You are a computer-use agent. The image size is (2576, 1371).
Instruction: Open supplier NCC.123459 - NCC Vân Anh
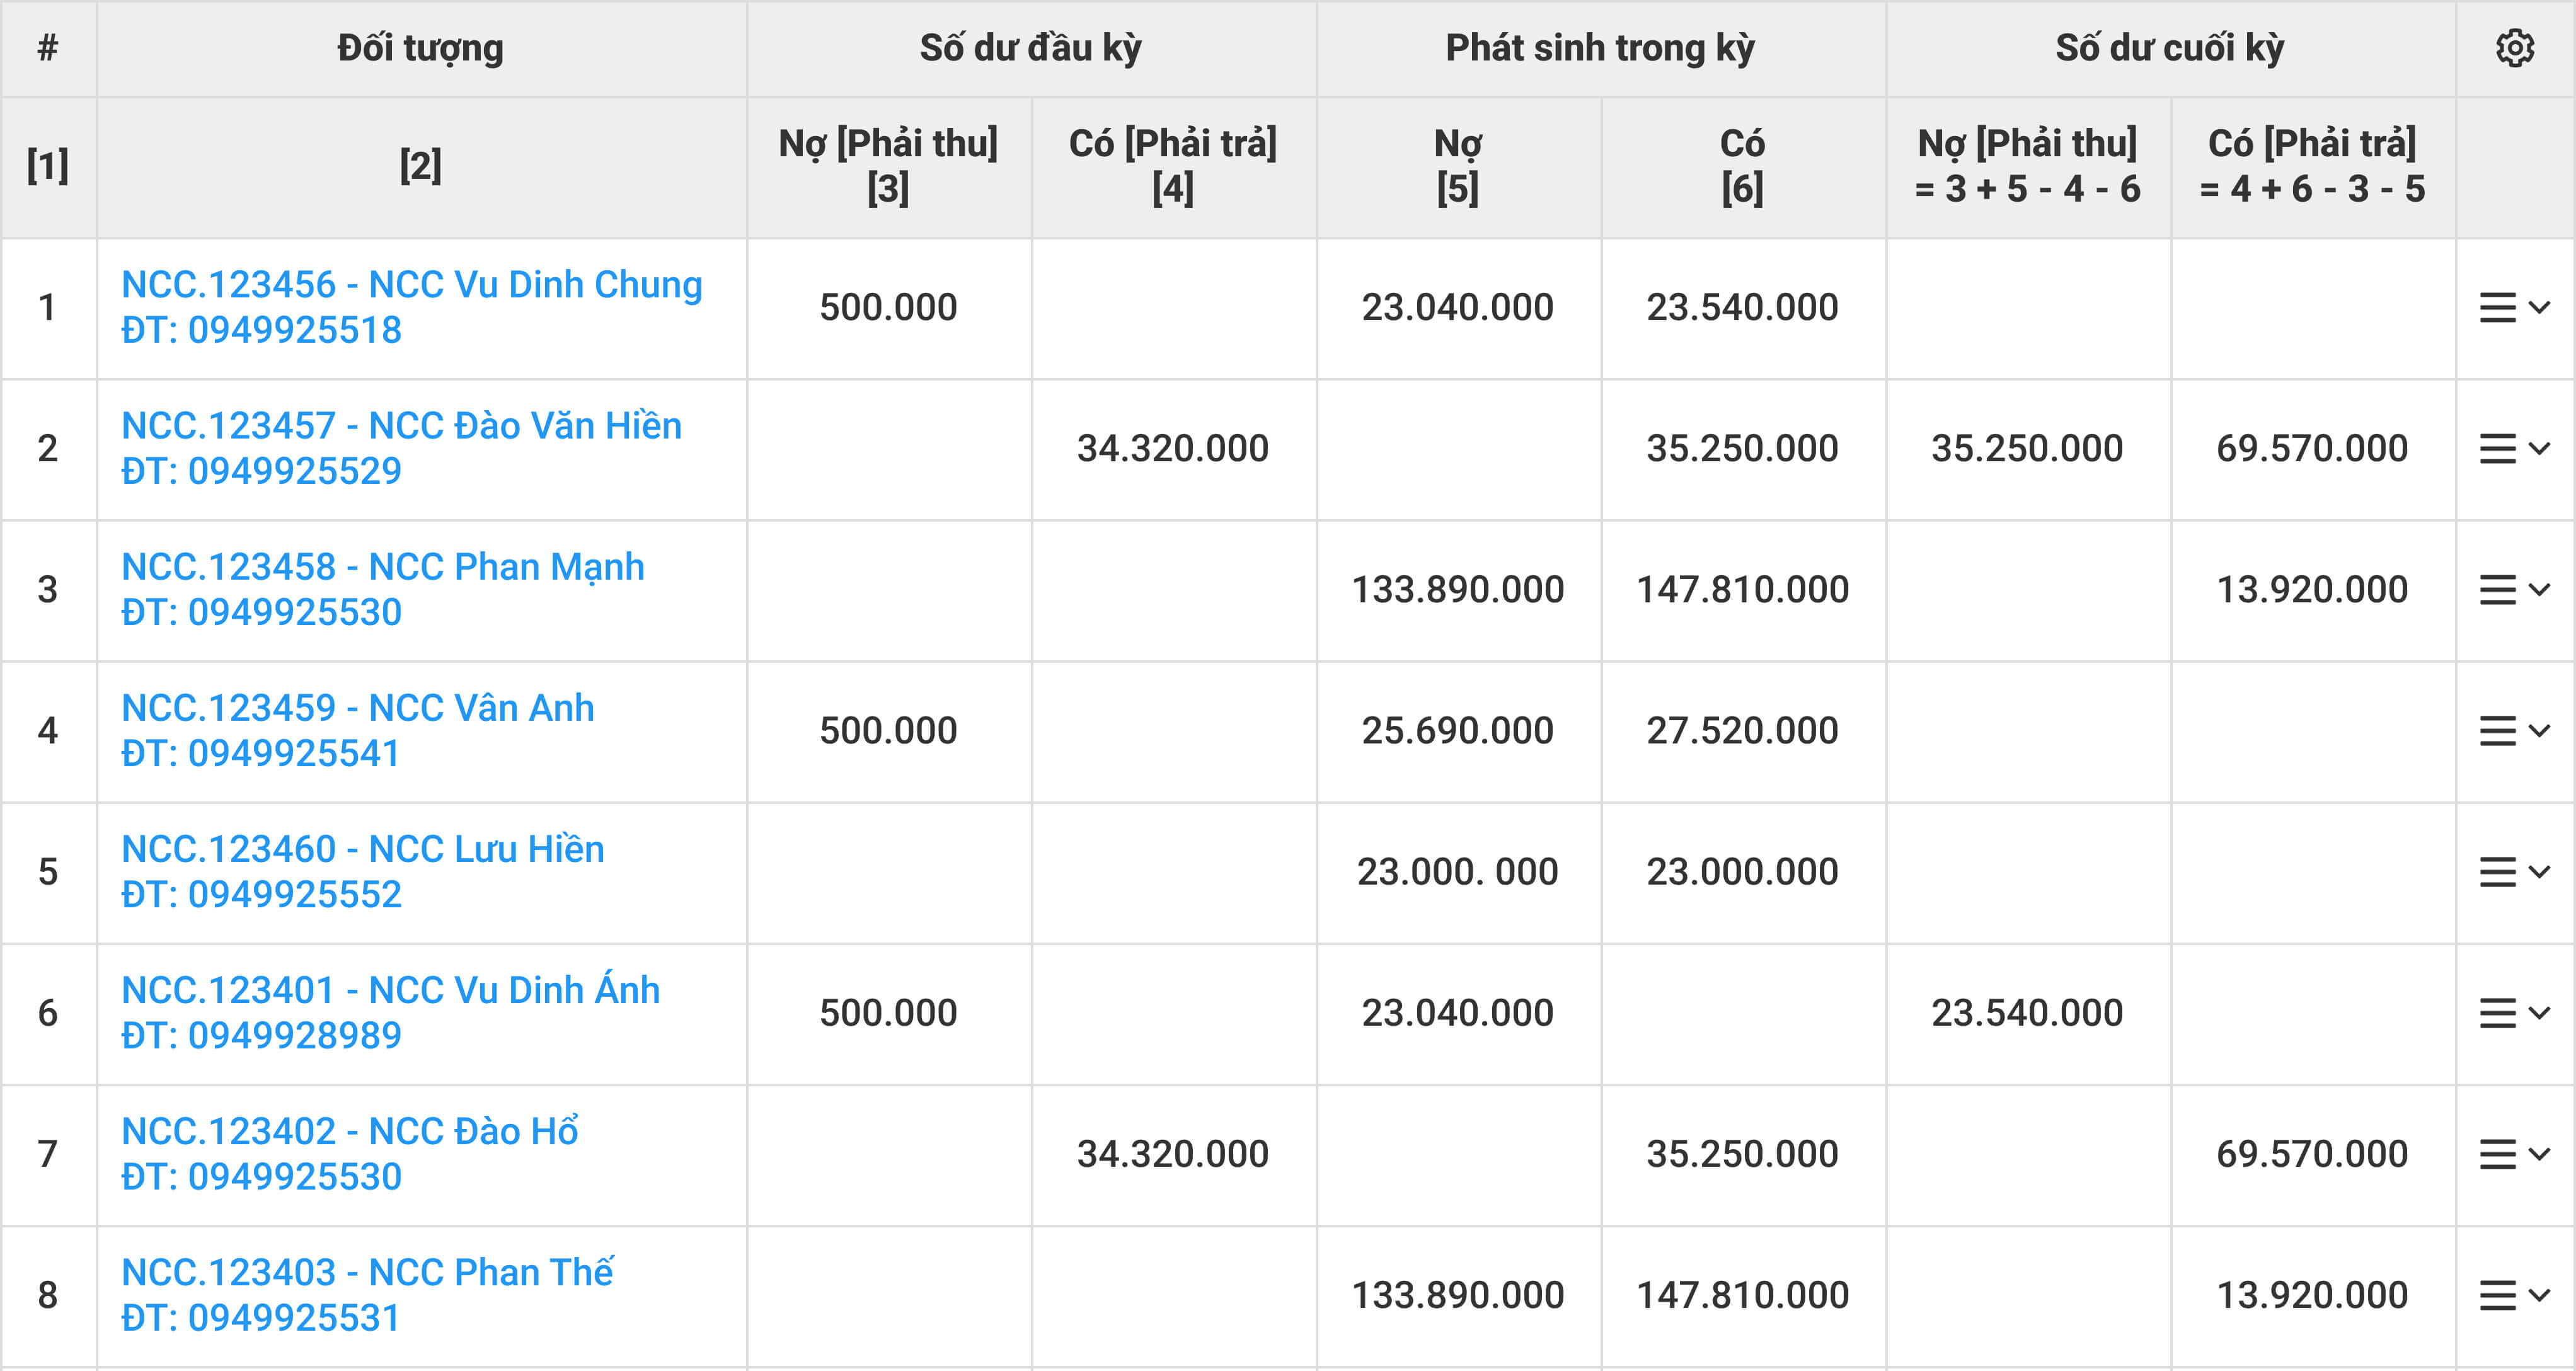[x=357, y=708]
